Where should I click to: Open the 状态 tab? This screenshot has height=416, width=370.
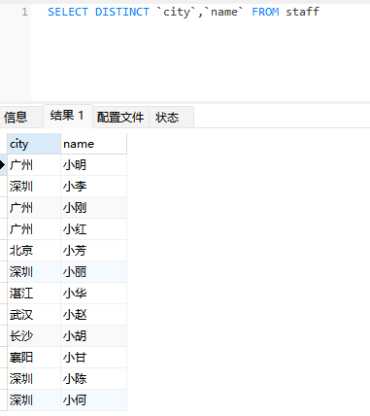click(172, 117)
